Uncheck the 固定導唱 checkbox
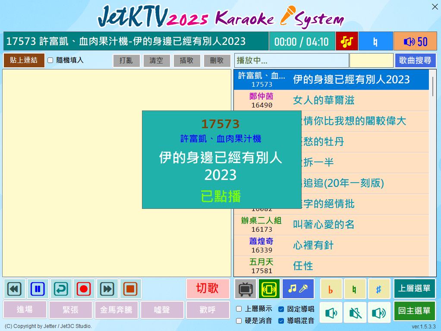 pos(281,309)
